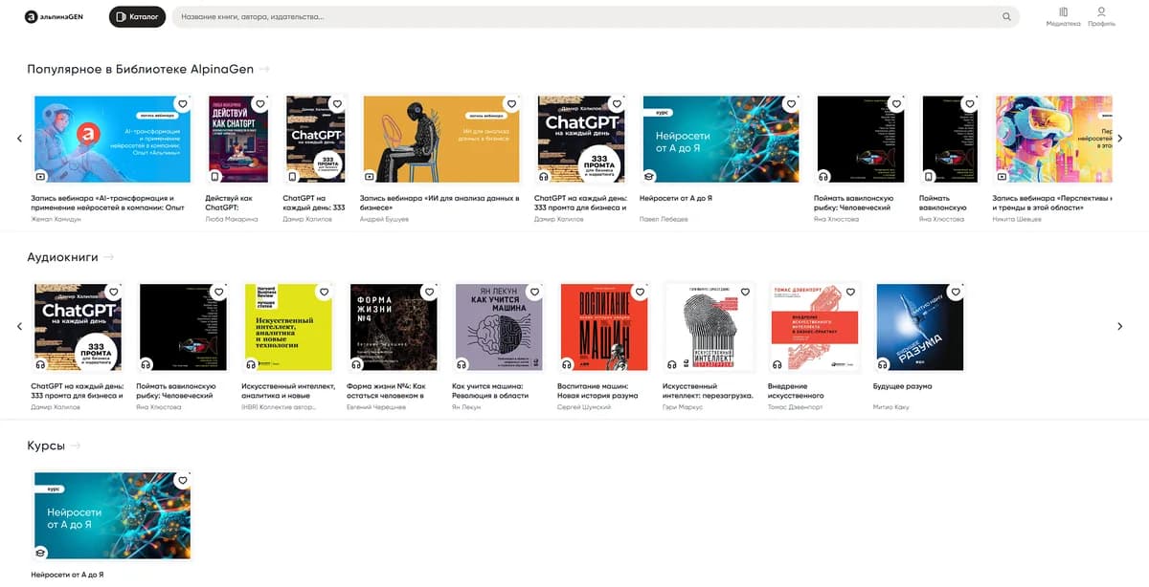The width and height of the screenshot is (1149, 587).
Task: Open title Форма жизни №4
Action: click(386, 391)
